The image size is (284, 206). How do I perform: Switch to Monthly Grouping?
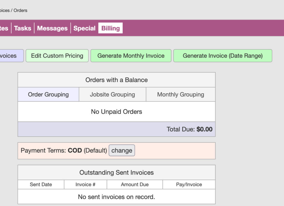coord(180,94)
